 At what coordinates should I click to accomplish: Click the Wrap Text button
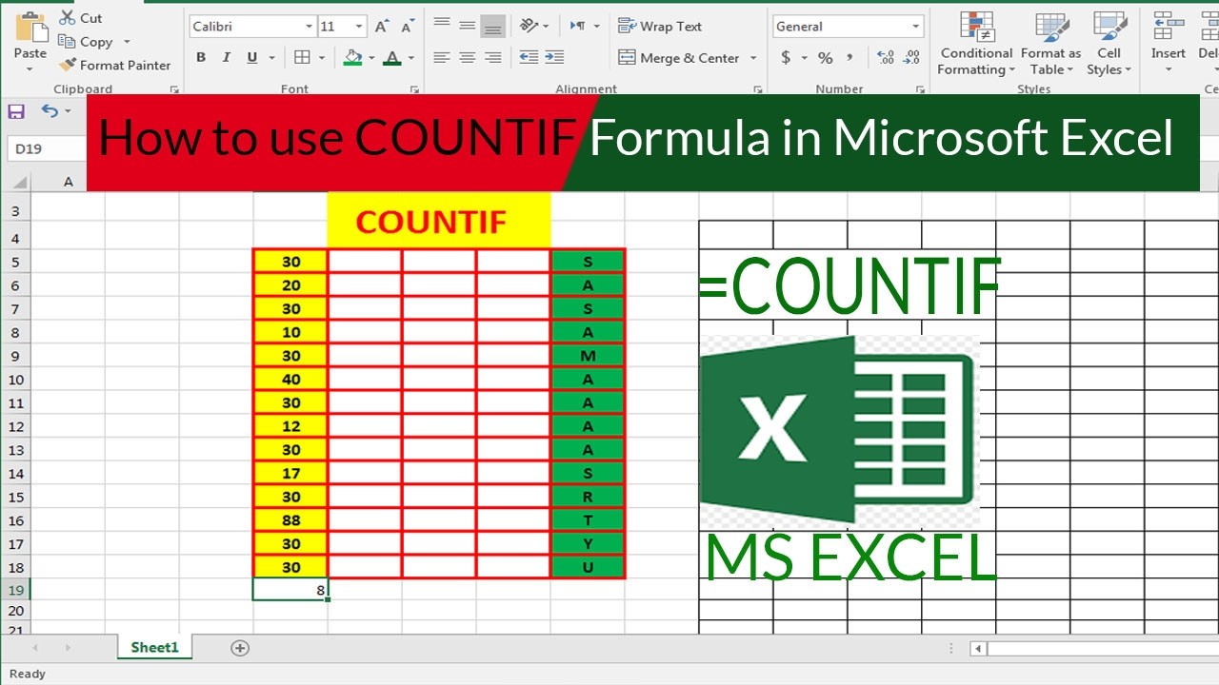point(660,27)
